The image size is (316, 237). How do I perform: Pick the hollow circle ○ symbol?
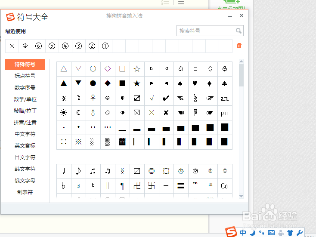(93, 69)
